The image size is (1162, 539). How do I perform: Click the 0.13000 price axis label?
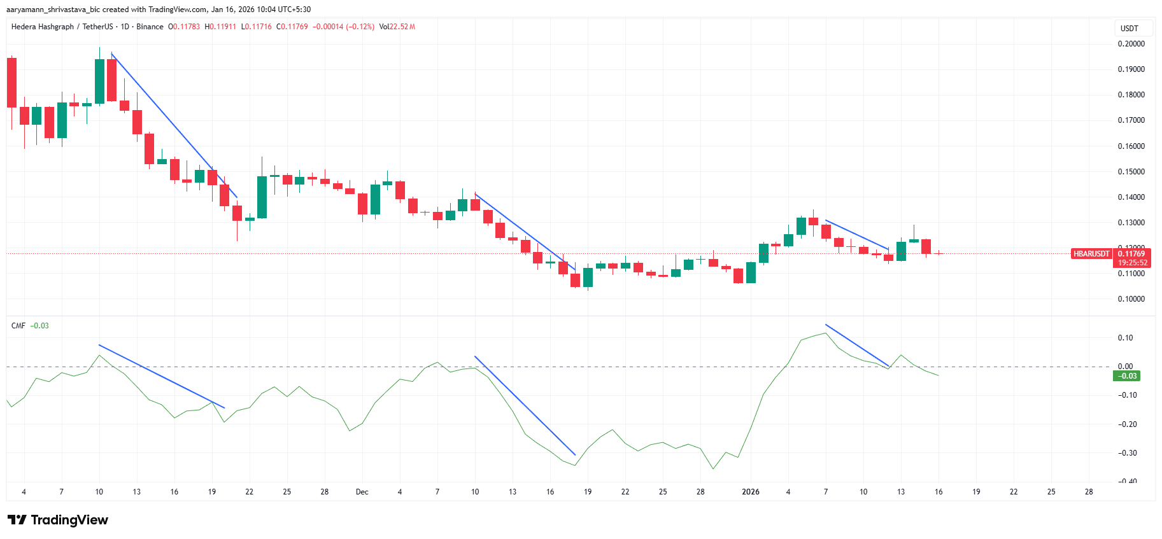point(1131,223)
